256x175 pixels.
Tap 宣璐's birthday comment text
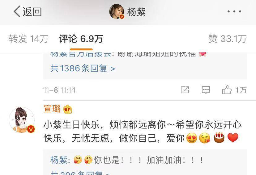[x=142, y=131]
